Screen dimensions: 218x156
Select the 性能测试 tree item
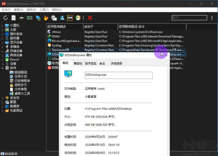(16, 110)
